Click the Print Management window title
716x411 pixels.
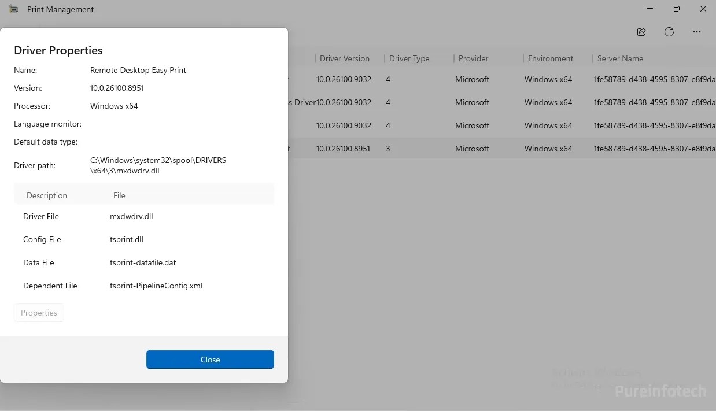pos(60,9)
